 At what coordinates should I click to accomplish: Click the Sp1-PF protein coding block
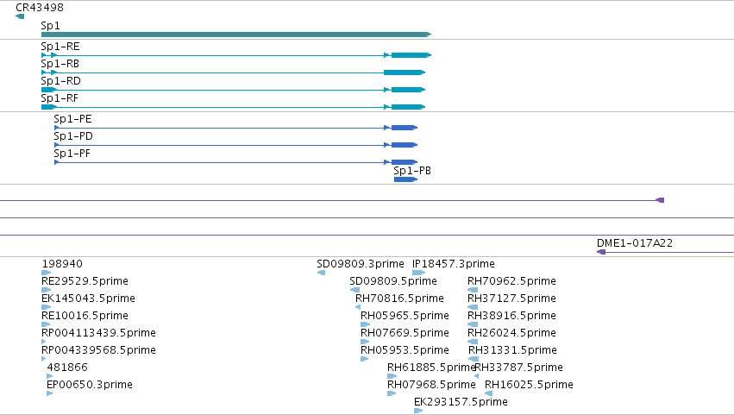click(405, 162)
